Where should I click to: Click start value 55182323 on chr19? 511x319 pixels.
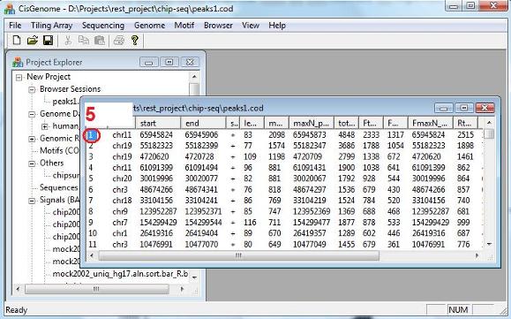pyautogui.click(x=156, y=146)
